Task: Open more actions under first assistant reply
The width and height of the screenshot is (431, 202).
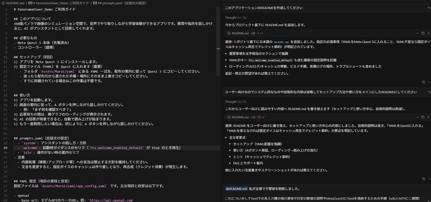Action: 429,82
